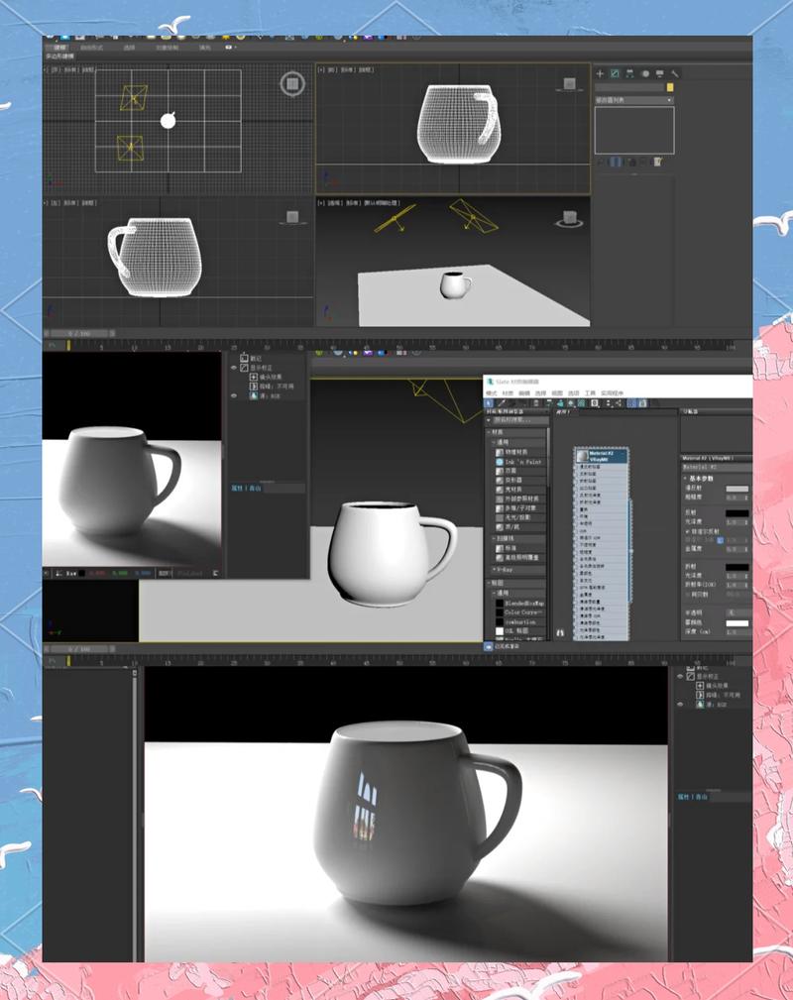Open the Create tab in command panel
The width and height of the screenshot is (793, 1000).
(600, 74)
